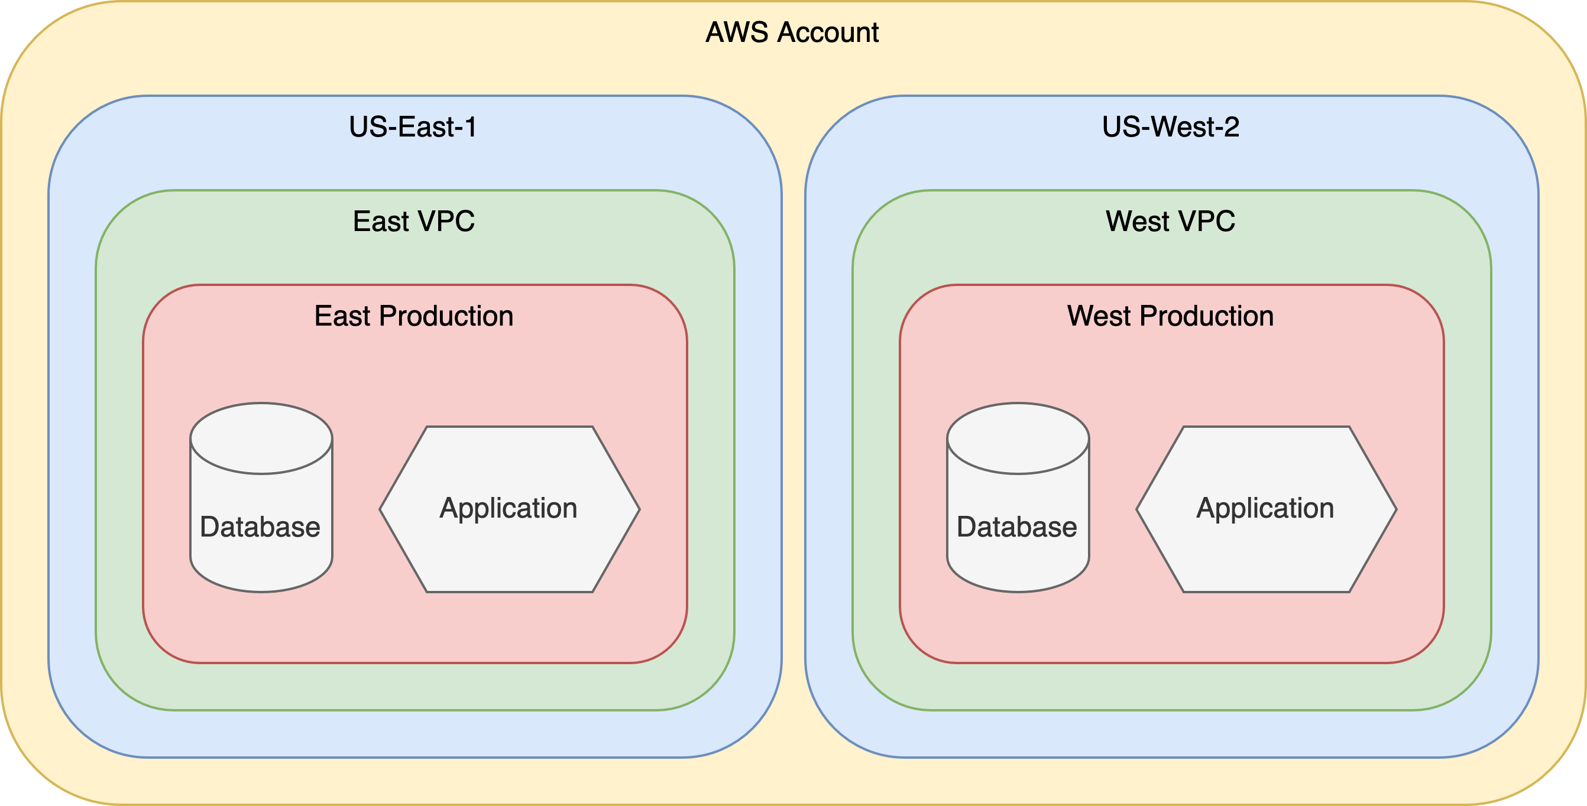Click the West Production label
This screenshot has width=1587, height=806.
[1171, 316]
